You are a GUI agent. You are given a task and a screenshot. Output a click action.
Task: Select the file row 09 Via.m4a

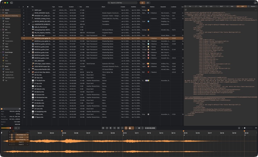tap(102, 75)
